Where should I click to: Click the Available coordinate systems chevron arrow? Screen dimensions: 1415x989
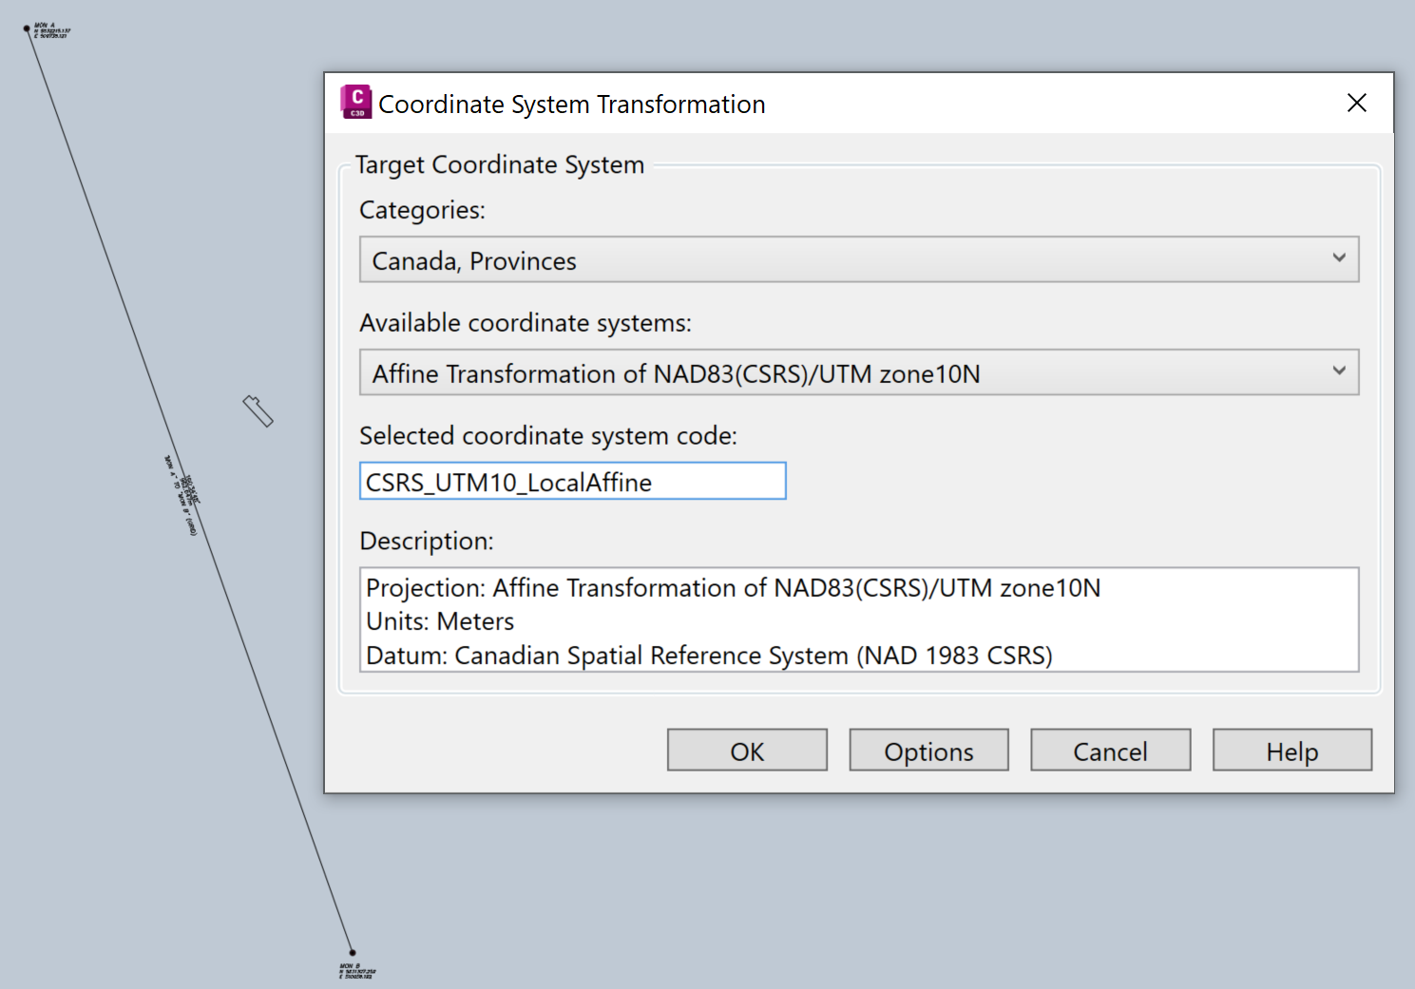[1340, 371]
